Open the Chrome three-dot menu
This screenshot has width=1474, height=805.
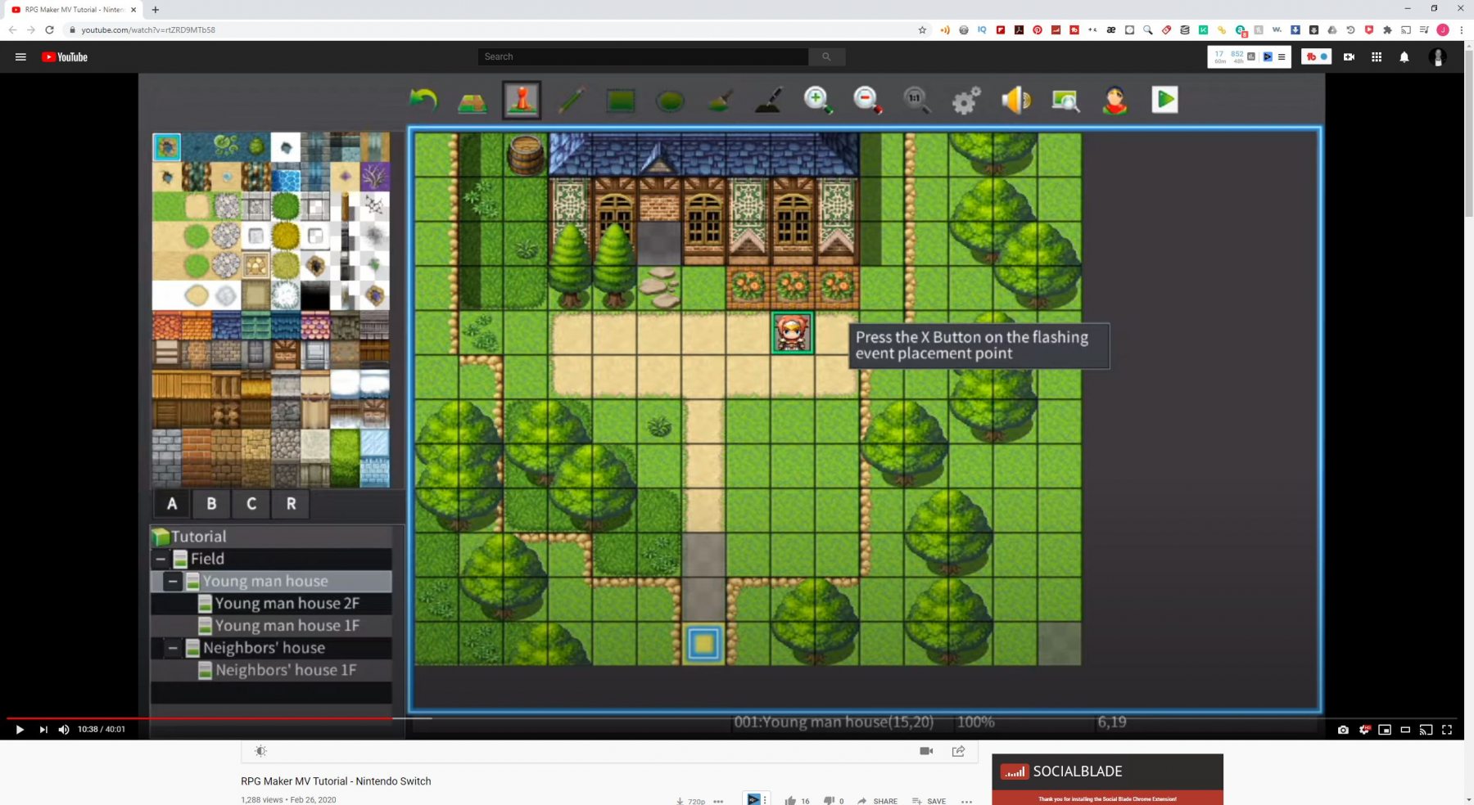1462,29
